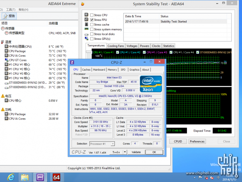Click the Clocks tab in Stability Test
The image size is (242, 182).
click(x=156, y=46)
